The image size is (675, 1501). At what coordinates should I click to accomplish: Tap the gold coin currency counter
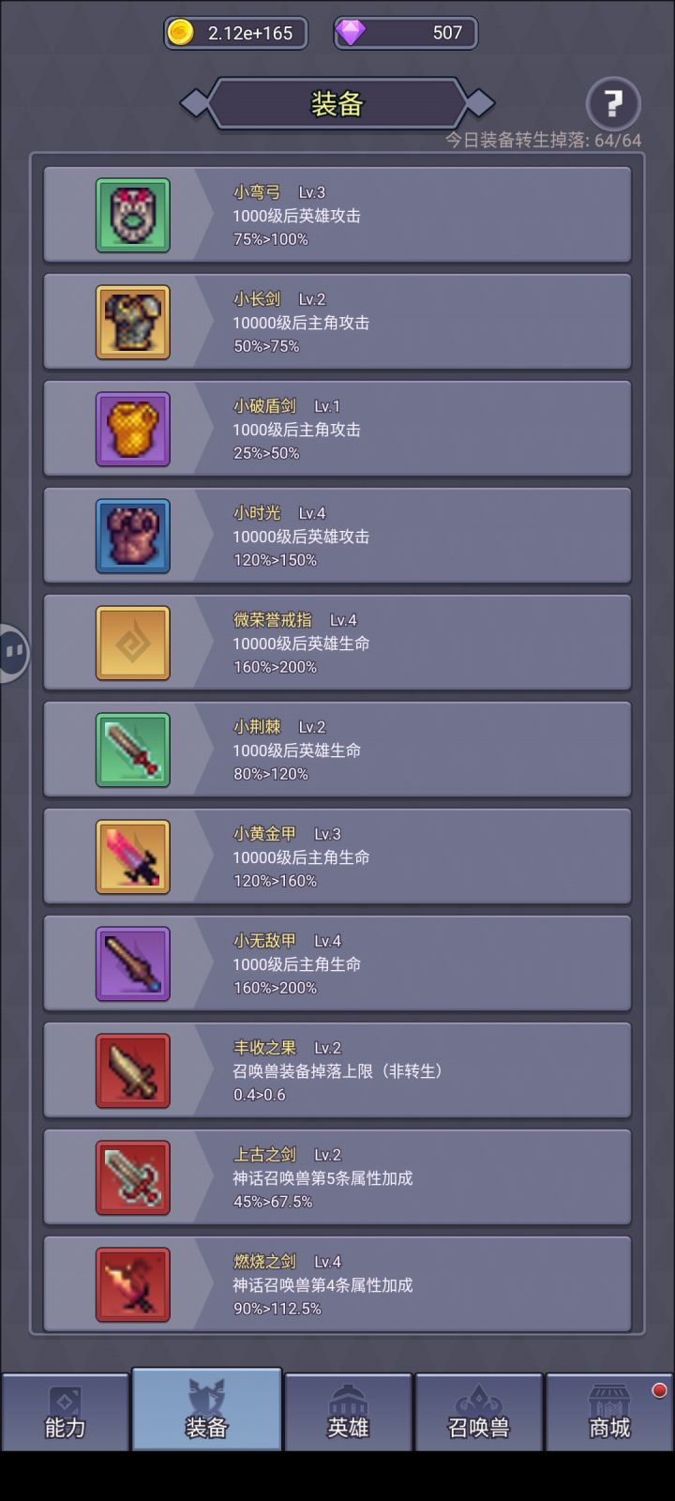click(235, 33)
